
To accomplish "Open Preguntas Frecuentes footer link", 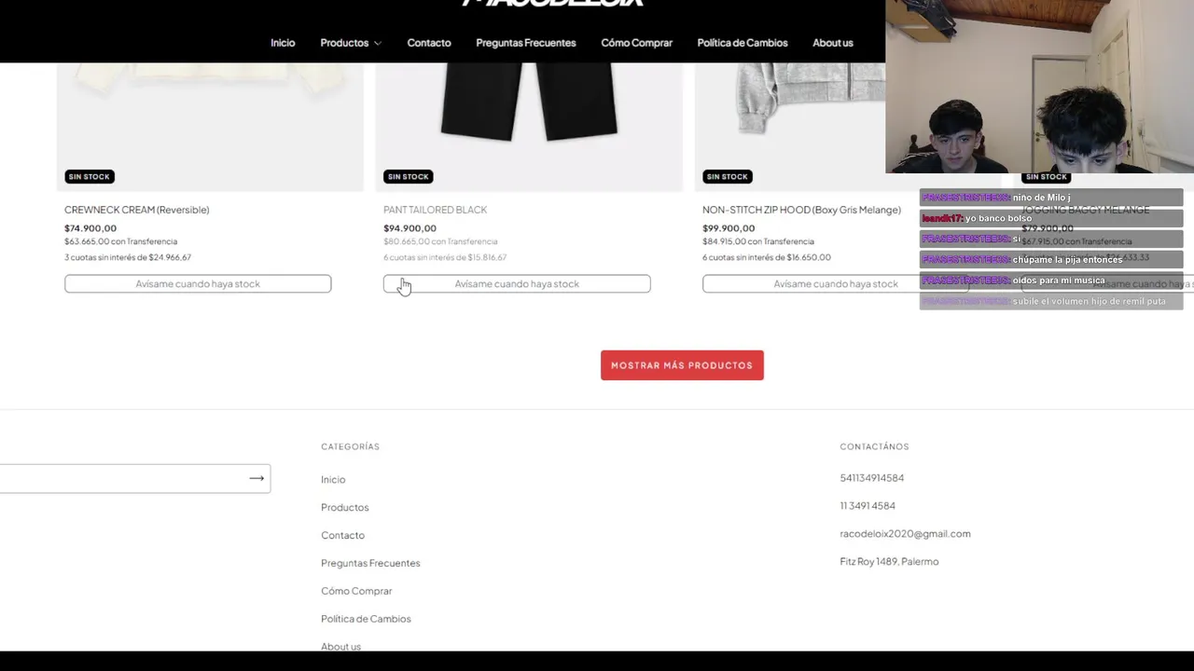I will point(370,563).
